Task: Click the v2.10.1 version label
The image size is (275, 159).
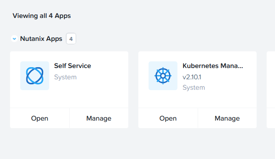Action: tap(192, 77)
